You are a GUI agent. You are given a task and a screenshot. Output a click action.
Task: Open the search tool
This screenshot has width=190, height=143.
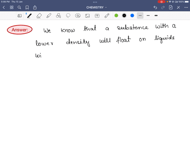click(x=19, y=8)
